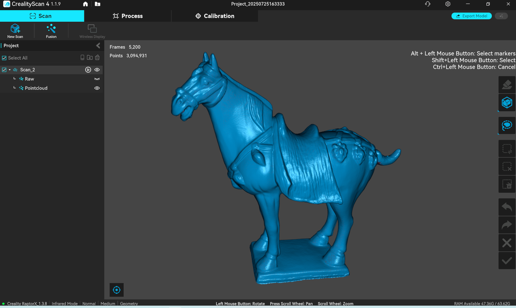The height and width of the screenshot is (308, 516).
Task: Click the recenter view target icon
Action: (117, 290)
